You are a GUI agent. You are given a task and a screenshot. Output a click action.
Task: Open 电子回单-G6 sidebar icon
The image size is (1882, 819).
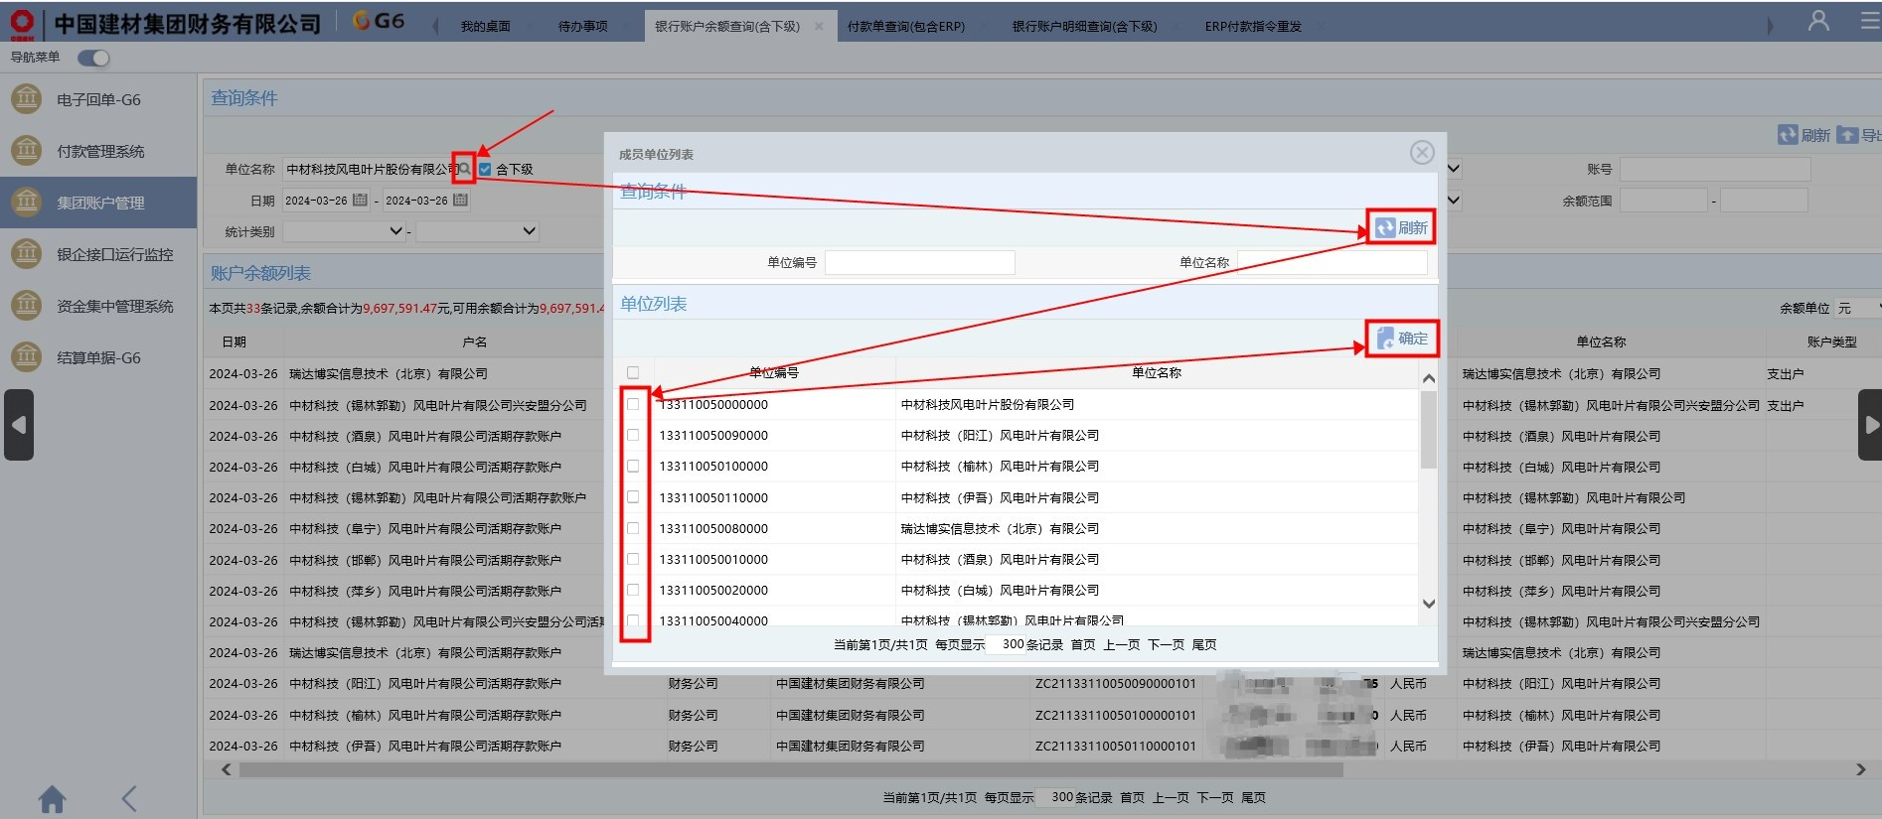pos(26,99)
